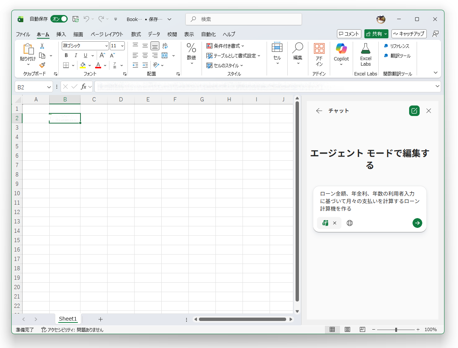Viewport: 458px width, 348px height.
Task: Send the loan calculator prompt via green arrow
Action: click(417, 223)
